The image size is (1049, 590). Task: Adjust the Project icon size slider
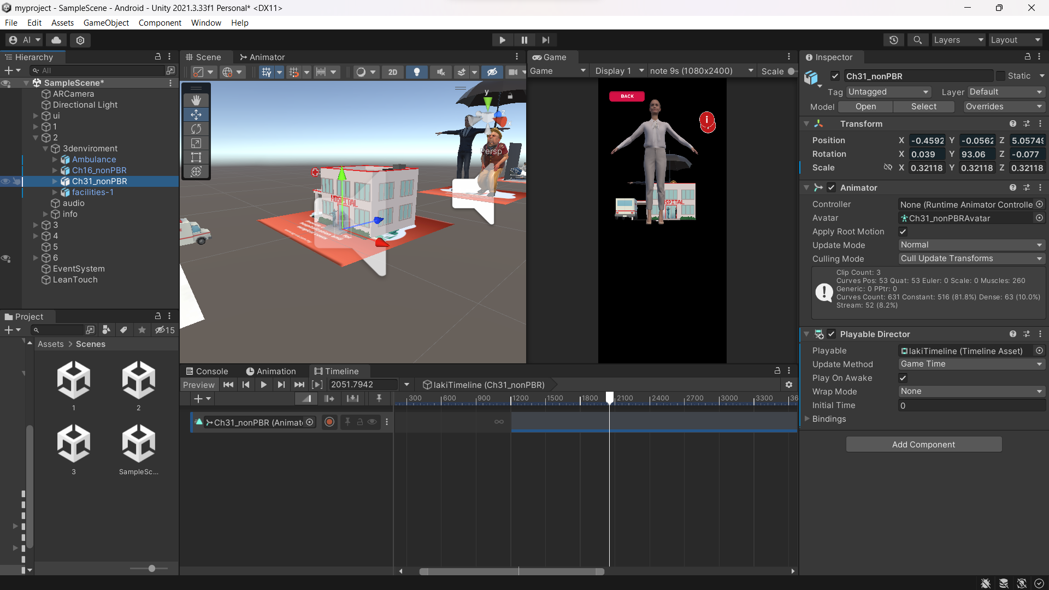pos(151,569)
